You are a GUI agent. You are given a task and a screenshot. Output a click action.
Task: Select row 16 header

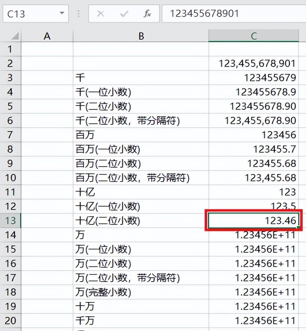10,263
